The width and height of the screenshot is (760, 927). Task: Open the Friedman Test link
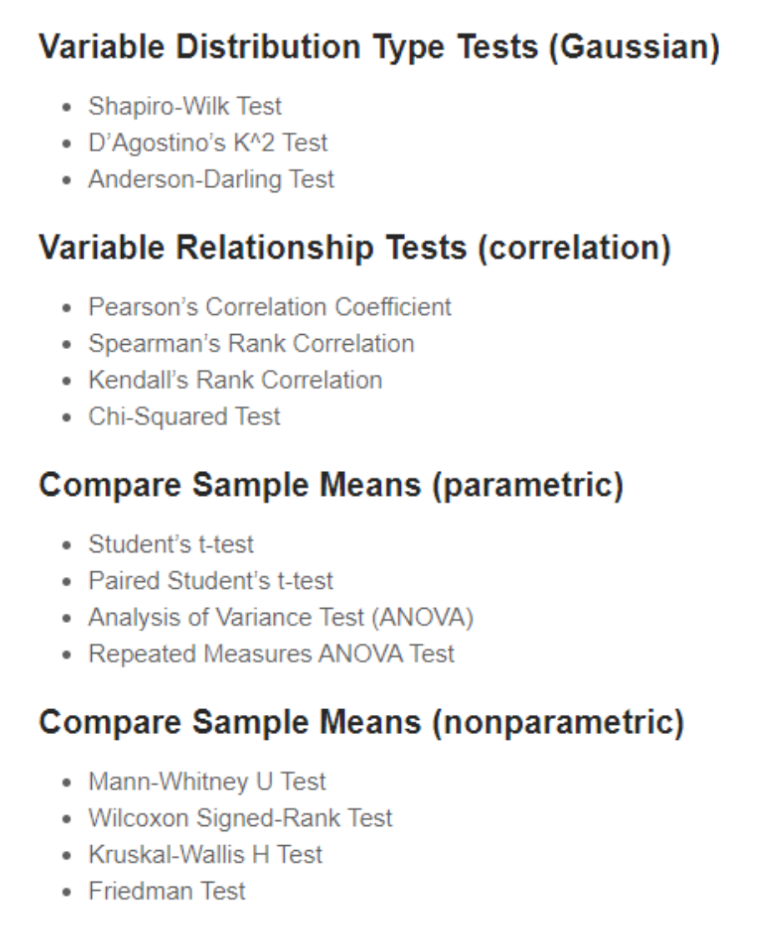[167, 891]
